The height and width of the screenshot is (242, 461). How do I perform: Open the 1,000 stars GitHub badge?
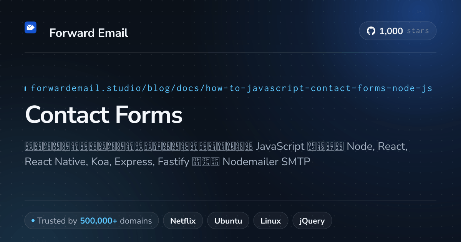click(x=398, y=31)
